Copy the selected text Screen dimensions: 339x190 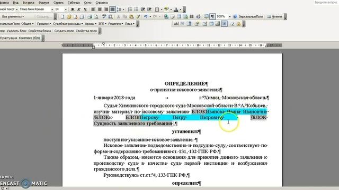(125, 16)
